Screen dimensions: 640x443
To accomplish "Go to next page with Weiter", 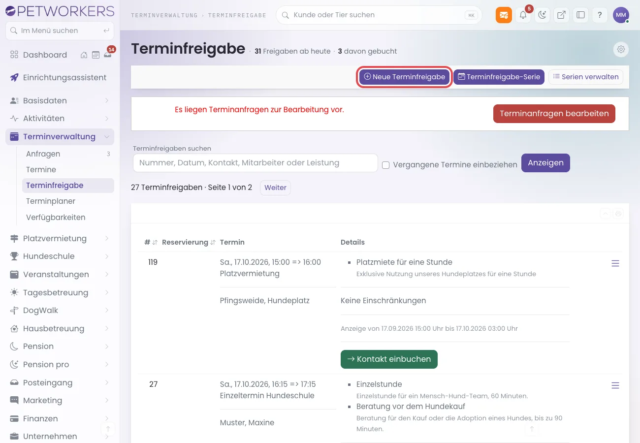I will tap(275, 188).
